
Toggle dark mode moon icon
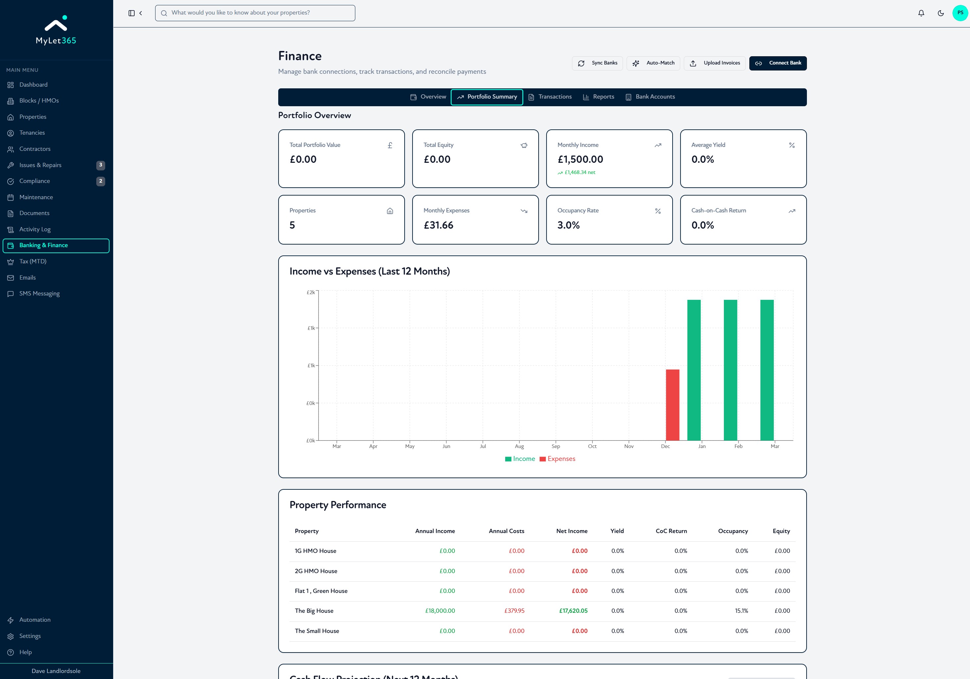[x=941, y=13]
